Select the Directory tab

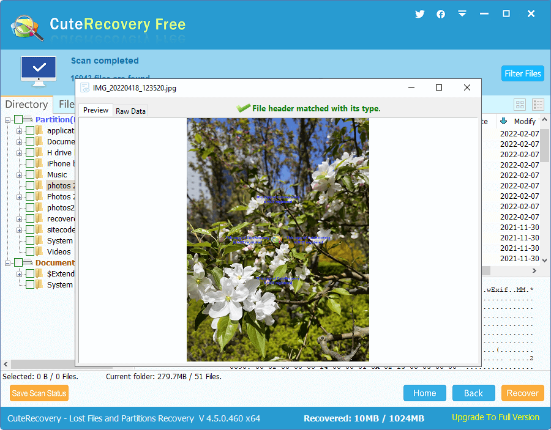26,105
